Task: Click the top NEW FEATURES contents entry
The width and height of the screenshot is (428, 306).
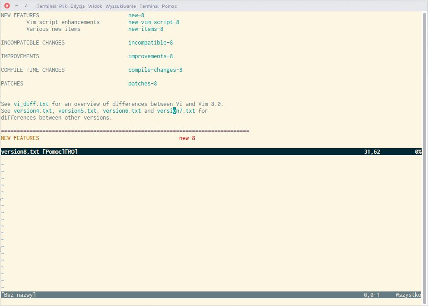Action: tap(20, 15)
